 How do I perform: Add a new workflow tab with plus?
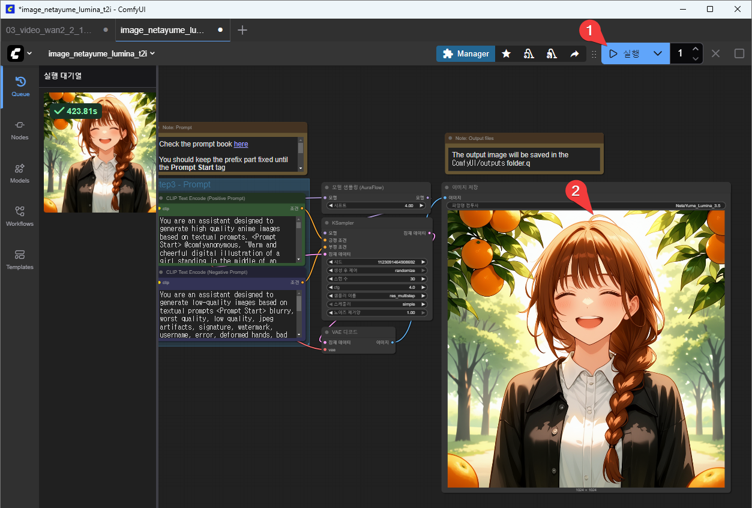tap(242, 30)
